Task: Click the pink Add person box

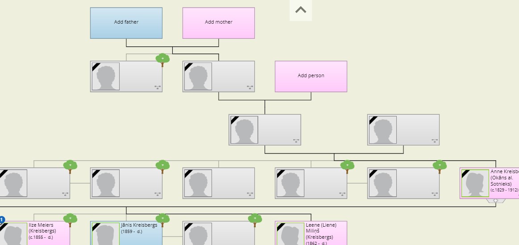Action: click(x=311, y=76)
